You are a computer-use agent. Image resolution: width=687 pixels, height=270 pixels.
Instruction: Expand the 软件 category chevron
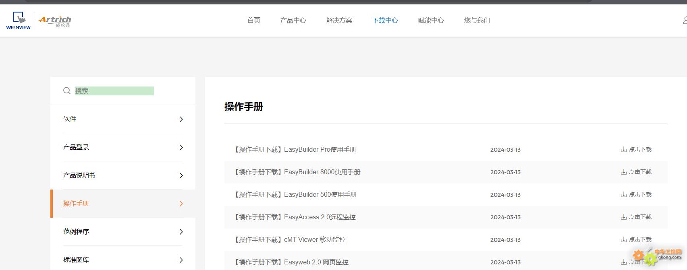[x=181, y=119]
